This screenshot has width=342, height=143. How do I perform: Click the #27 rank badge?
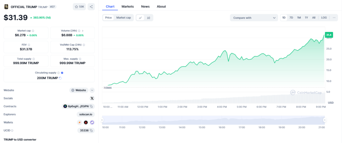click(x=52, y=7)
